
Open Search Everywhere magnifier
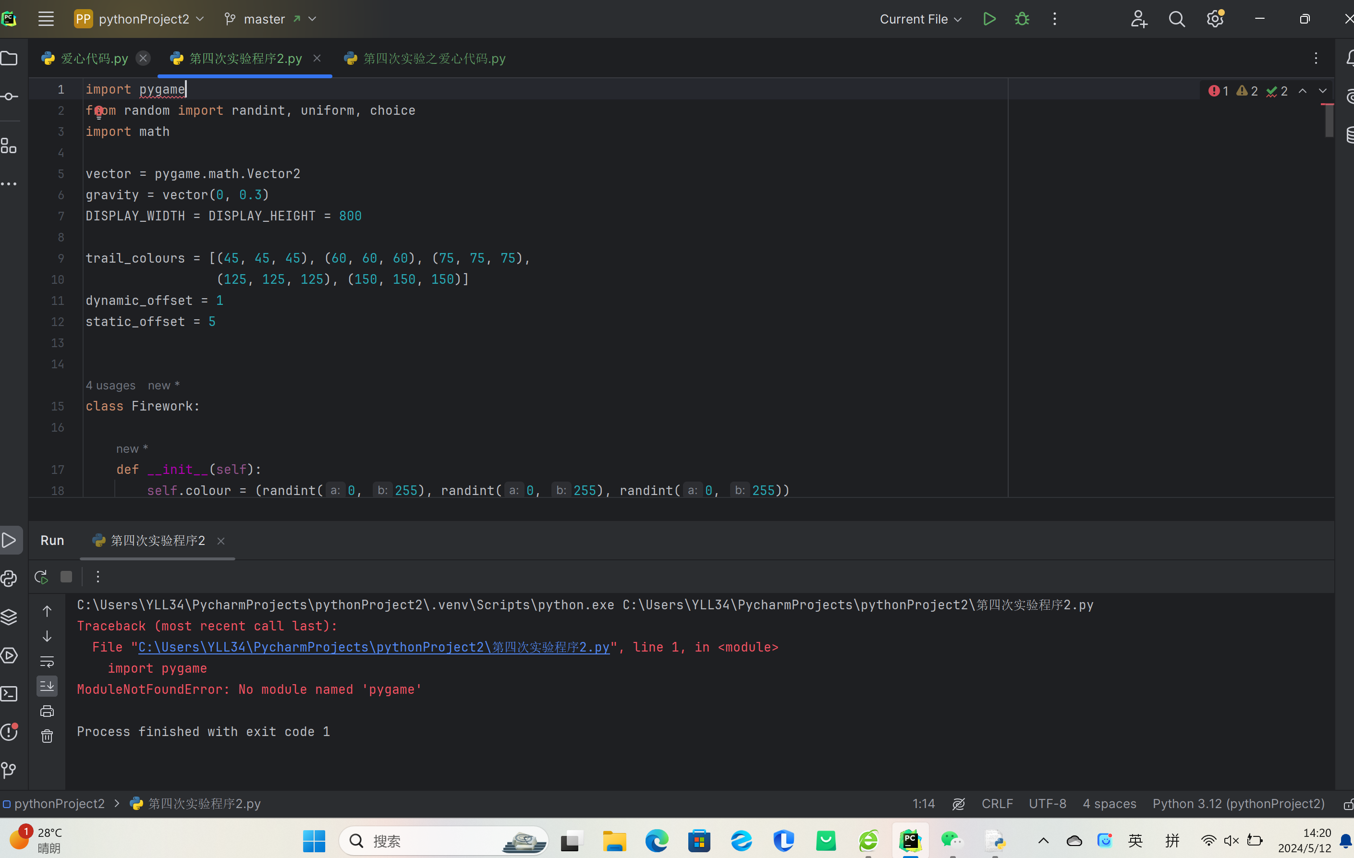pyautogui.click(x=1177, y=19)
